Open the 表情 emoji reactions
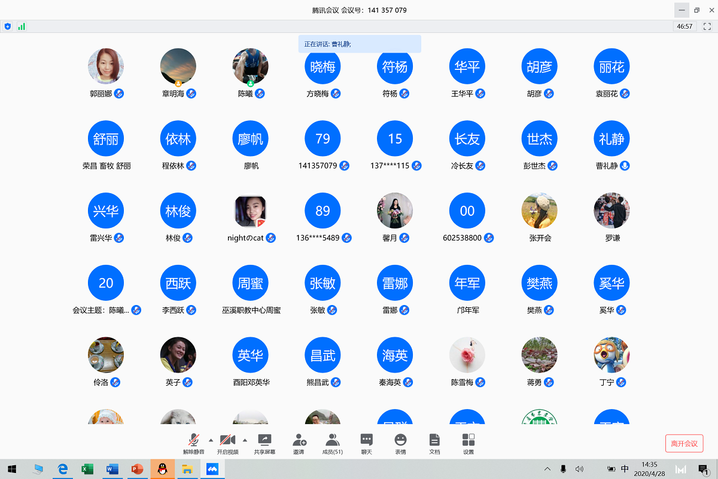This screenshot has width=718, height=479. pos(400,444)
